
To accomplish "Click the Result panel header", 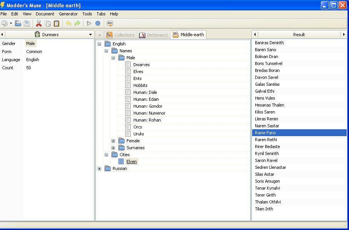I will pyautogui.click(x=299, y=35).
